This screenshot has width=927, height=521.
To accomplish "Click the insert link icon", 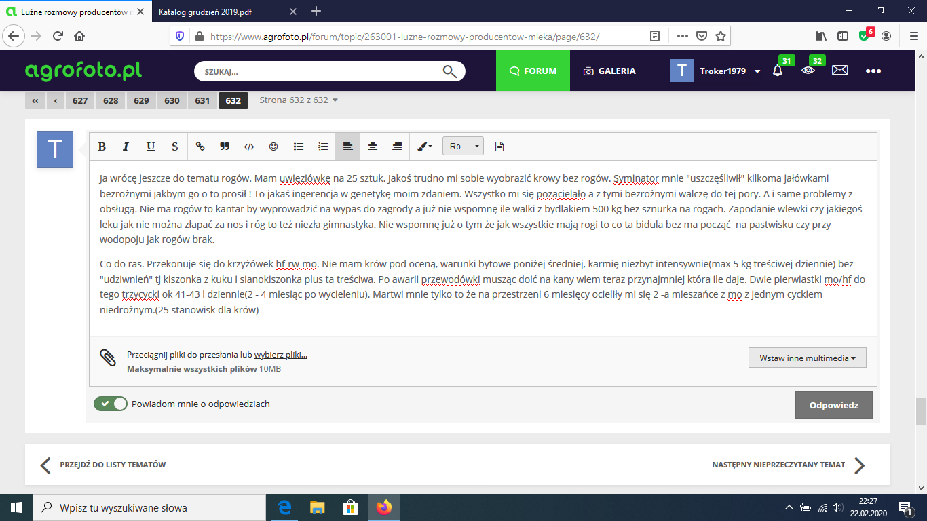I will point(200,147).
